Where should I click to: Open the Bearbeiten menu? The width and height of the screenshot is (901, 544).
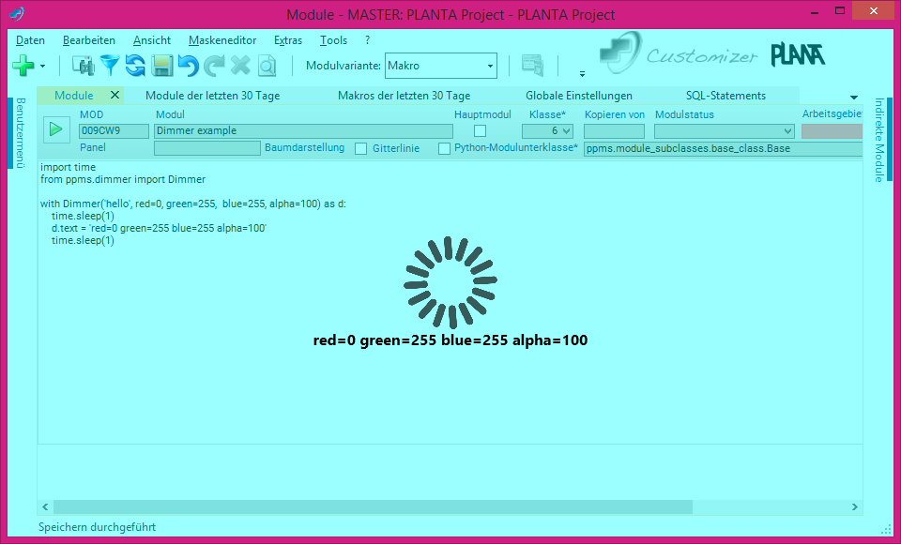click(x=89, y=40)
